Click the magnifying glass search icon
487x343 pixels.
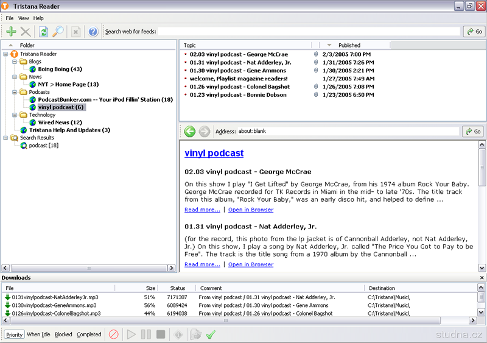(58, 32)
